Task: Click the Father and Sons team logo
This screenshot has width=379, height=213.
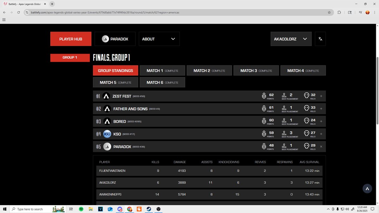Action: (x=107, y=109)
